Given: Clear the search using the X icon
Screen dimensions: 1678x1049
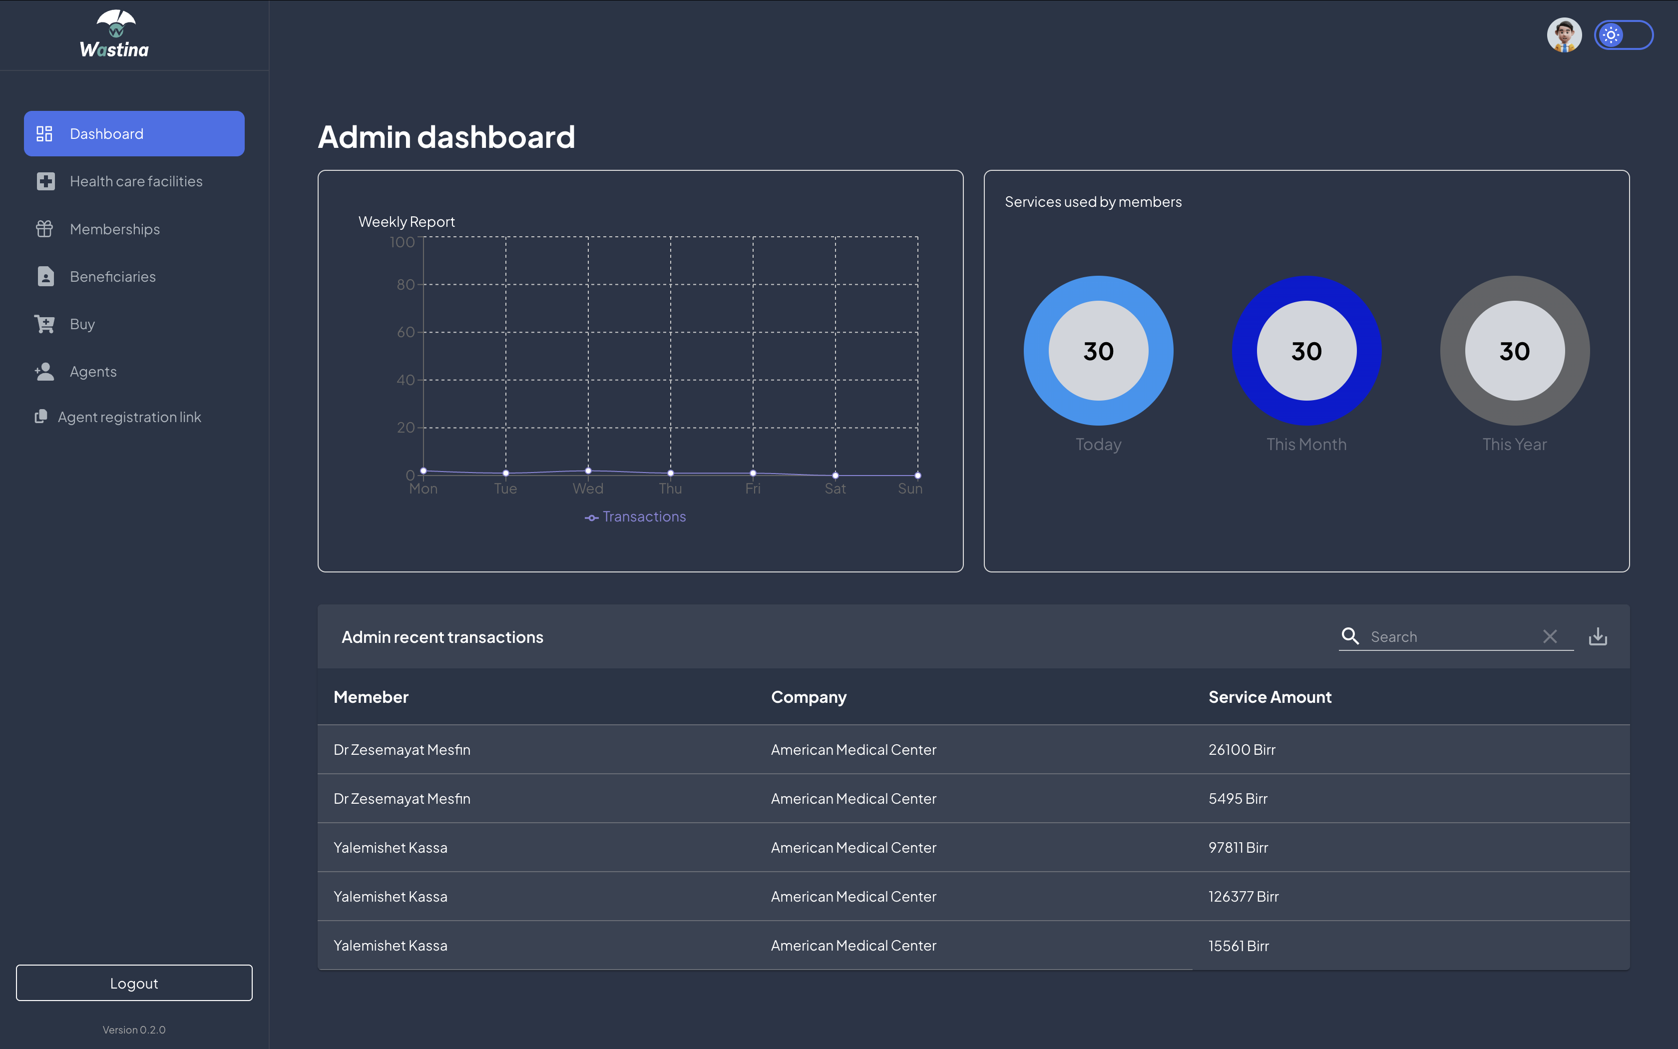Looking at the screenshot, I should [x=1551, y=636].
